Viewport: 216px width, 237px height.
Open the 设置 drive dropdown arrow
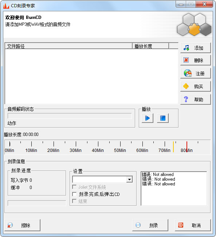click(129, 180)
